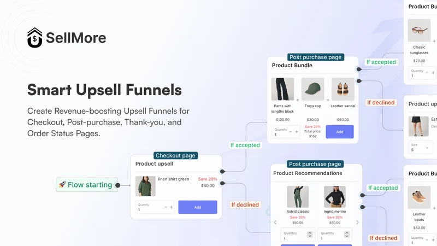Select the Checkout page tag
The height and width of the screenshot is (246, 437).
[x=175, y=156]
